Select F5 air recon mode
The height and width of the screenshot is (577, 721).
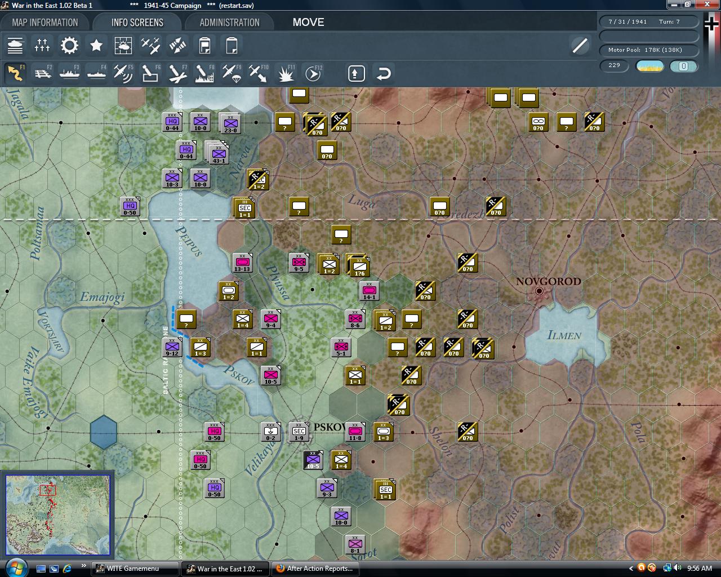pyautogui.click(x=123, y=73)
